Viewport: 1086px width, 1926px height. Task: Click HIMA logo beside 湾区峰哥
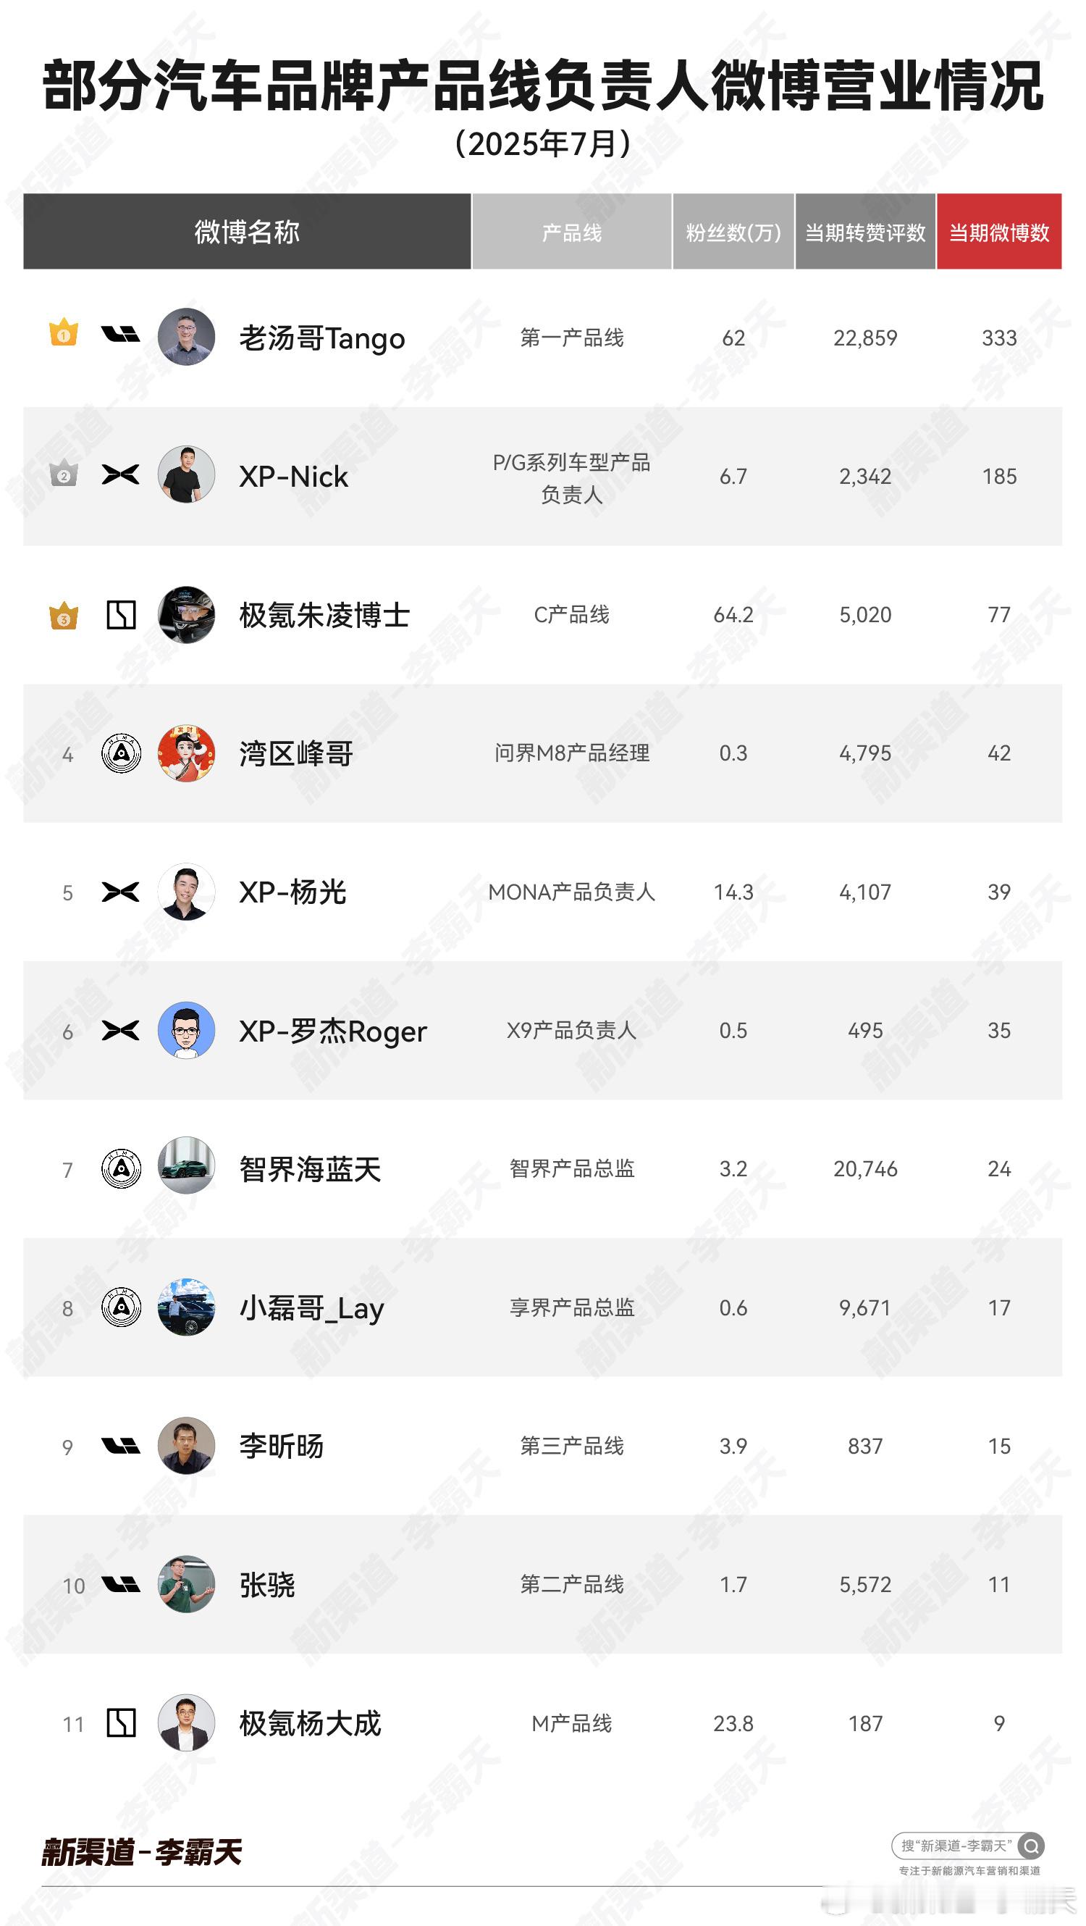[121, 753]
